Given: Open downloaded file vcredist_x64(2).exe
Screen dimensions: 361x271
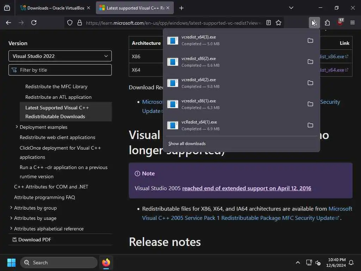Looking at the screenshot, I should tap(233, 83).
